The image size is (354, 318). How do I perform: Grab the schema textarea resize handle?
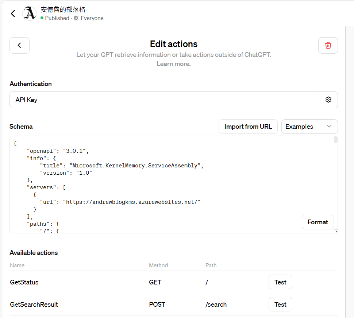336,231
